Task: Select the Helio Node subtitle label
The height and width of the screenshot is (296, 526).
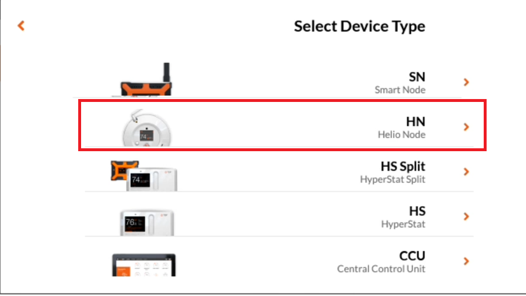Action: (401, 134)
